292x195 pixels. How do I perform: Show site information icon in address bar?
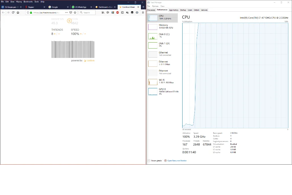(x=28, y=12)
